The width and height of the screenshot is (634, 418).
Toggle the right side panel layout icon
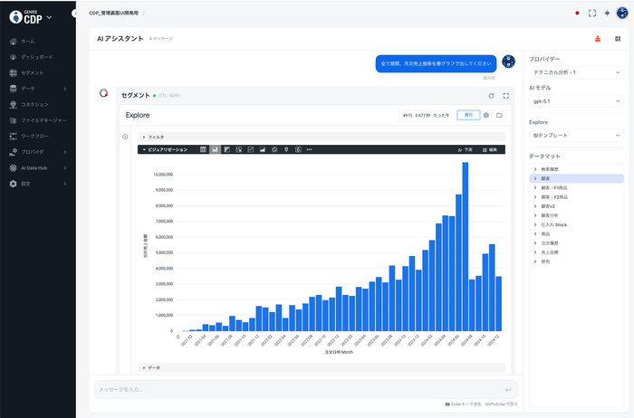coord(618,39)
